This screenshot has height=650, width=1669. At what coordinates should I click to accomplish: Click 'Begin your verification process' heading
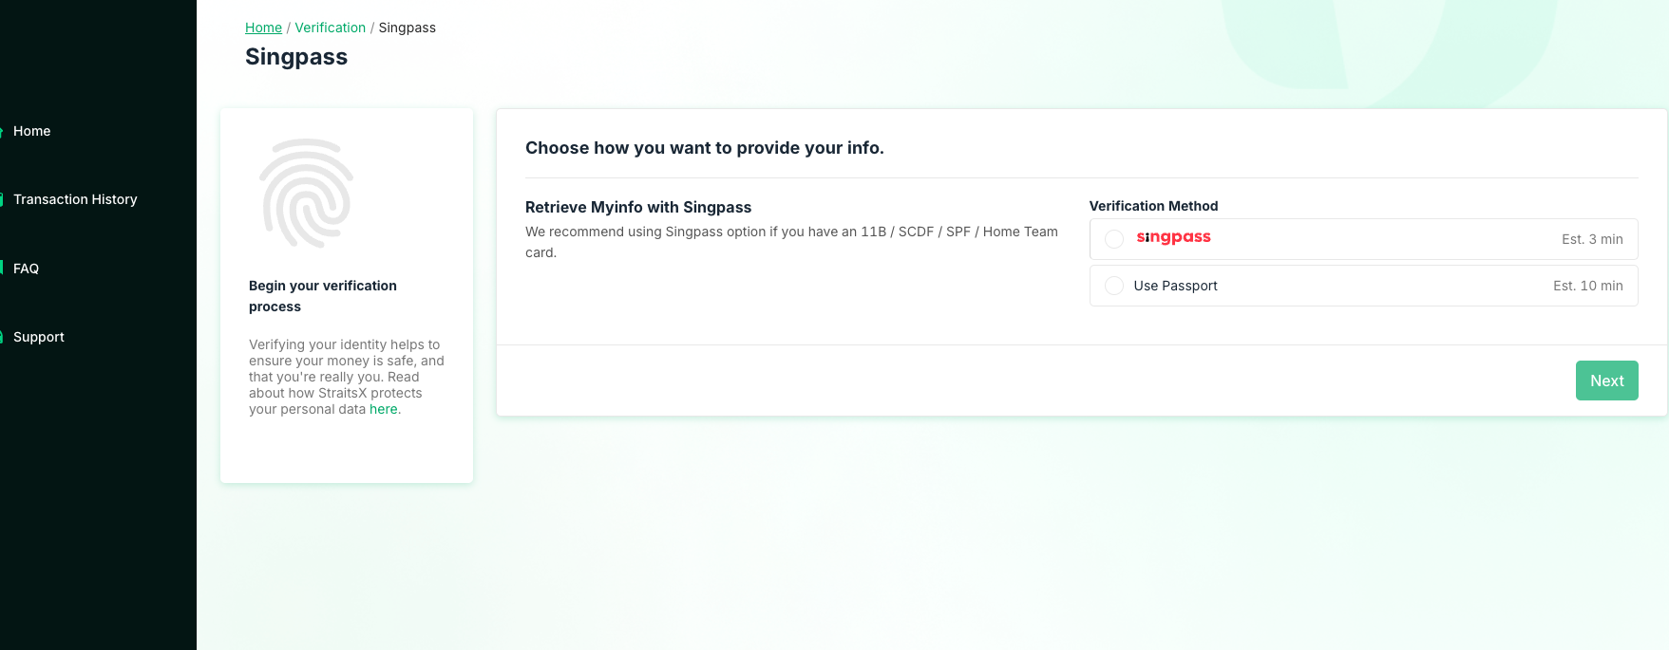[x=323, y=296]
